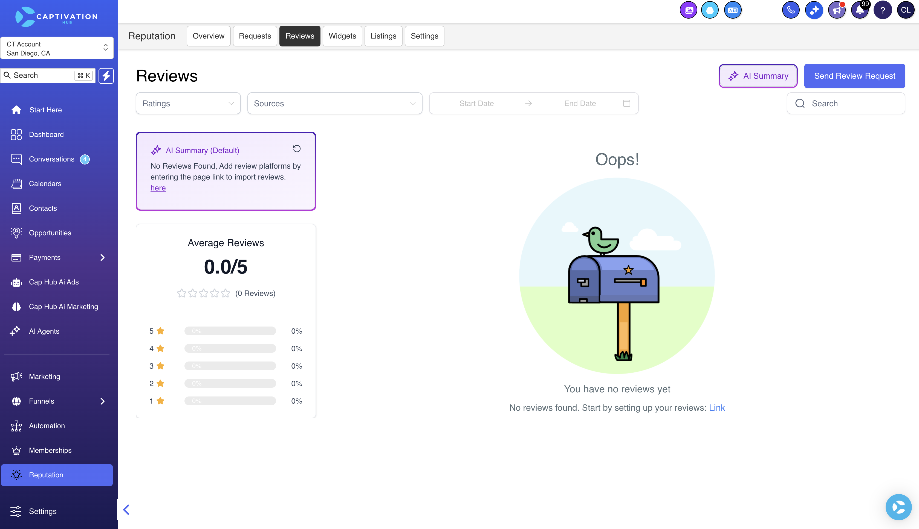Click the megaphone announcements icon
Image resolution: width=919 pixels, height=529 pixels.
(x=836, y=10)
